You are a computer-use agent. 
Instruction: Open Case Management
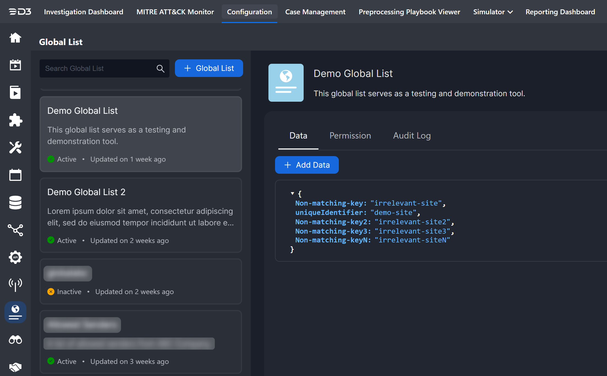315,12
